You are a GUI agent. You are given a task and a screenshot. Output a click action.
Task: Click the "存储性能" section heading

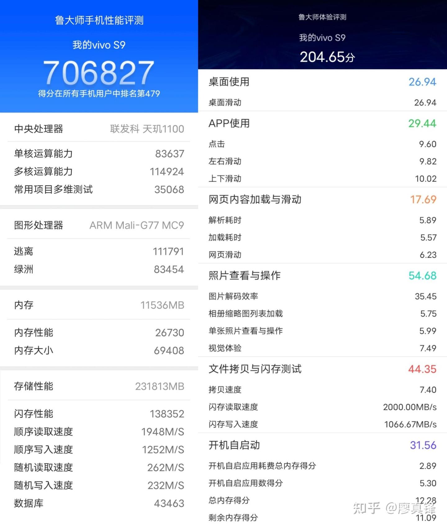click(x=34, y=386)
